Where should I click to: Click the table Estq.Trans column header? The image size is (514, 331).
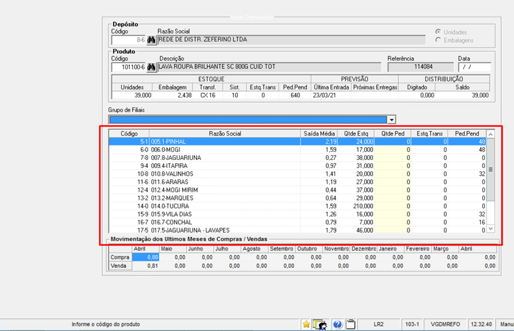click(429, 133)
